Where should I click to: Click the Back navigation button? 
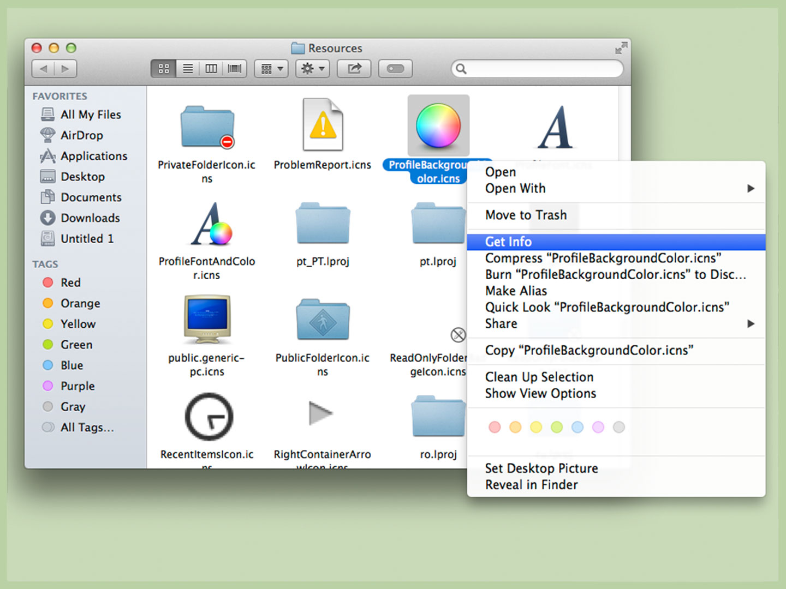click(43, 68)
